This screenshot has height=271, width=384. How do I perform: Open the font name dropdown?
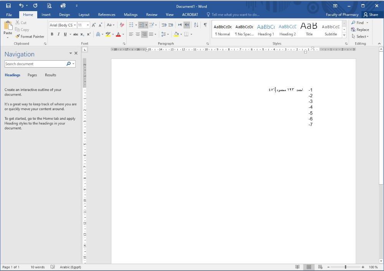coord(75,25)
